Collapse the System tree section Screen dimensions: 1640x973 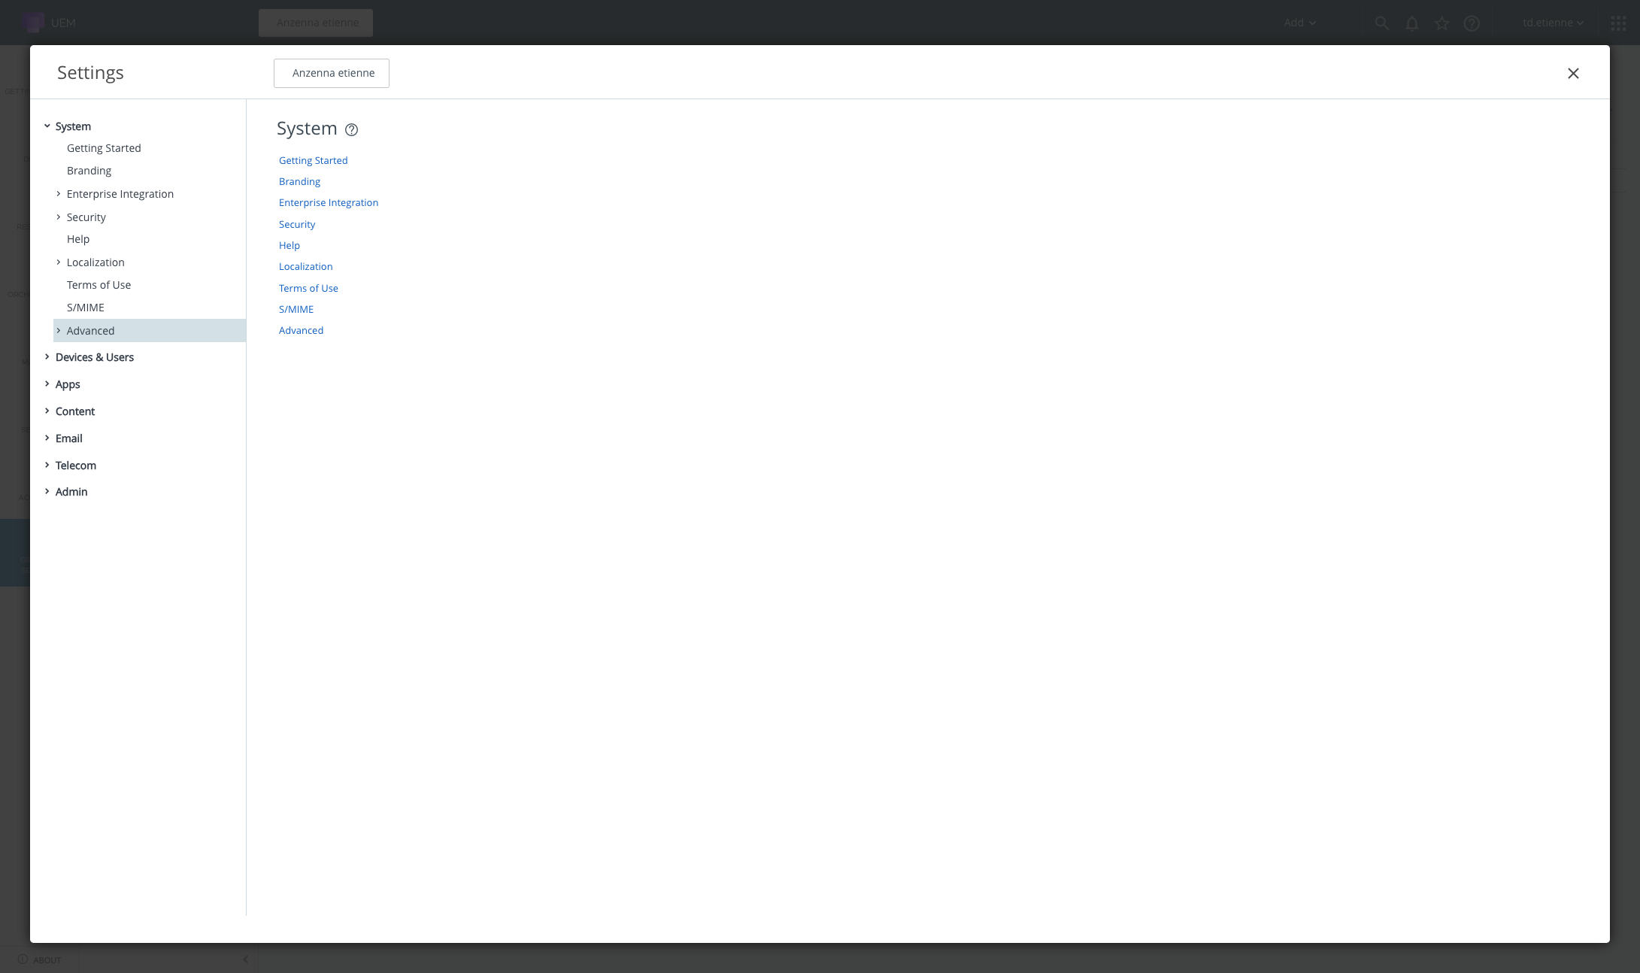coord(47,126)
